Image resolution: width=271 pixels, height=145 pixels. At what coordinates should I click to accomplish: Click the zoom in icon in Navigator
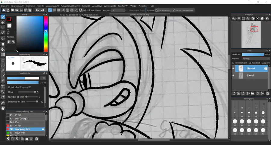click(239, 18)
